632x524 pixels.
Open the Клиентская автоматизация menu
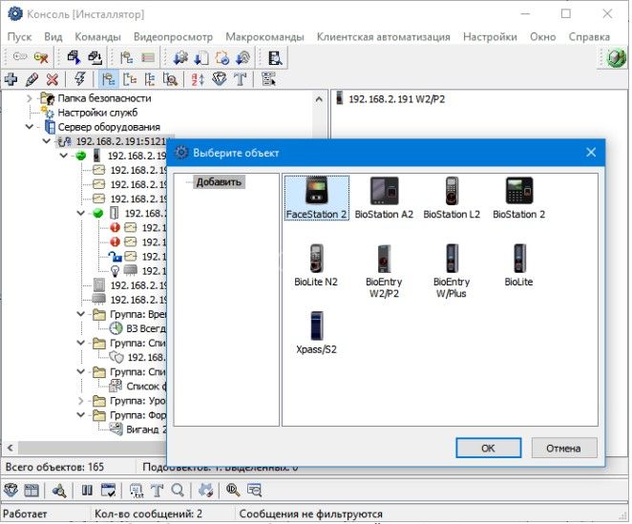coord(384,36)
